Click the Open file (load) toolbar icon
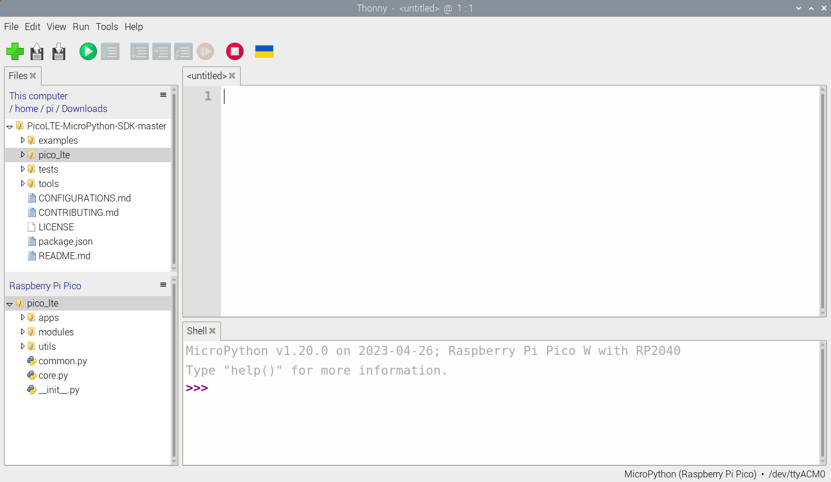The image size is (831, 482). pyautogui.click(x=37, y=51)
